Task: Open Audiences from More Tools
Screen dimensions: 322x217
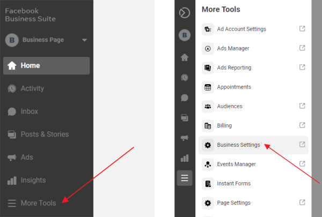Action: (253, 106)
